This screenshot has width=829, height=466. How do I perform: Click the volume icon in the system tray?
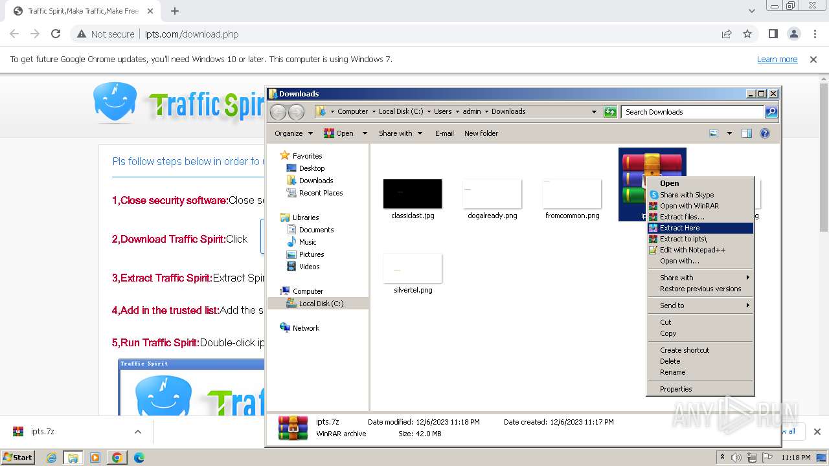click(736, 458)
